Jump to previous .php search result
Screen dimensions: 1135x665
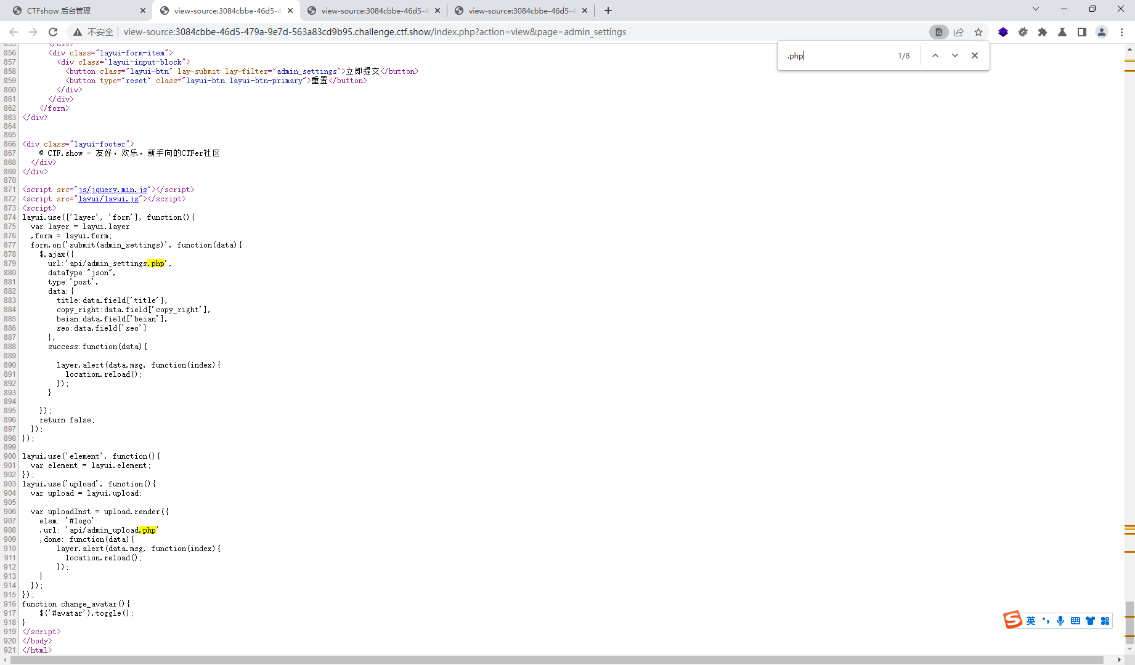point(935,55)
